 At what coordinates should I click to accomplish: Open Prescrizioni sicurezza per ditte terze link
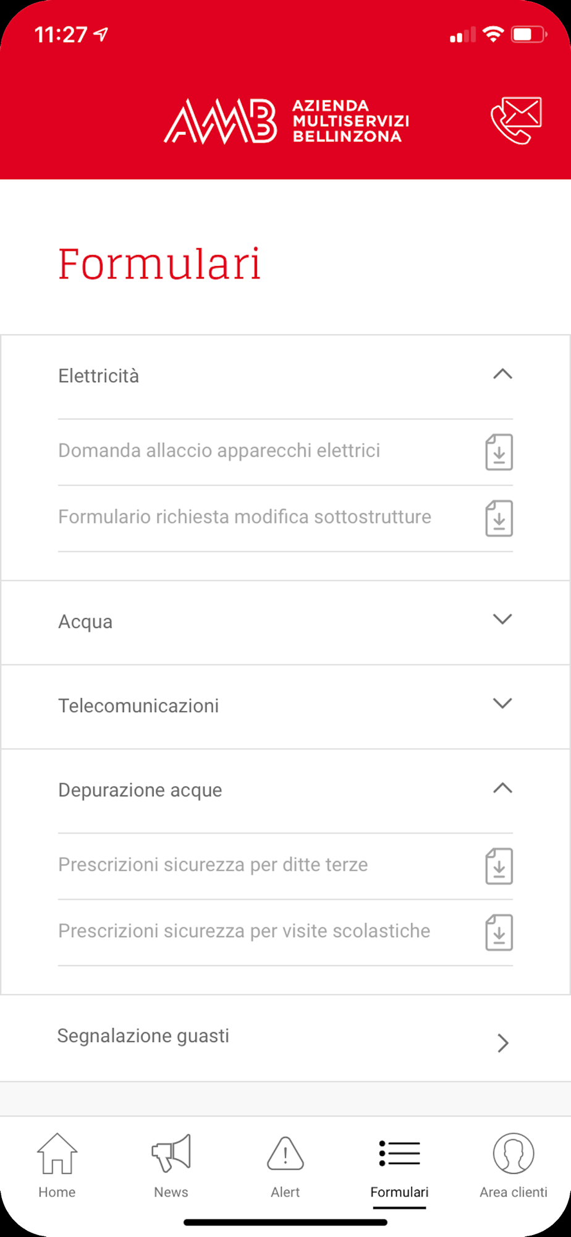coord(213,865)
